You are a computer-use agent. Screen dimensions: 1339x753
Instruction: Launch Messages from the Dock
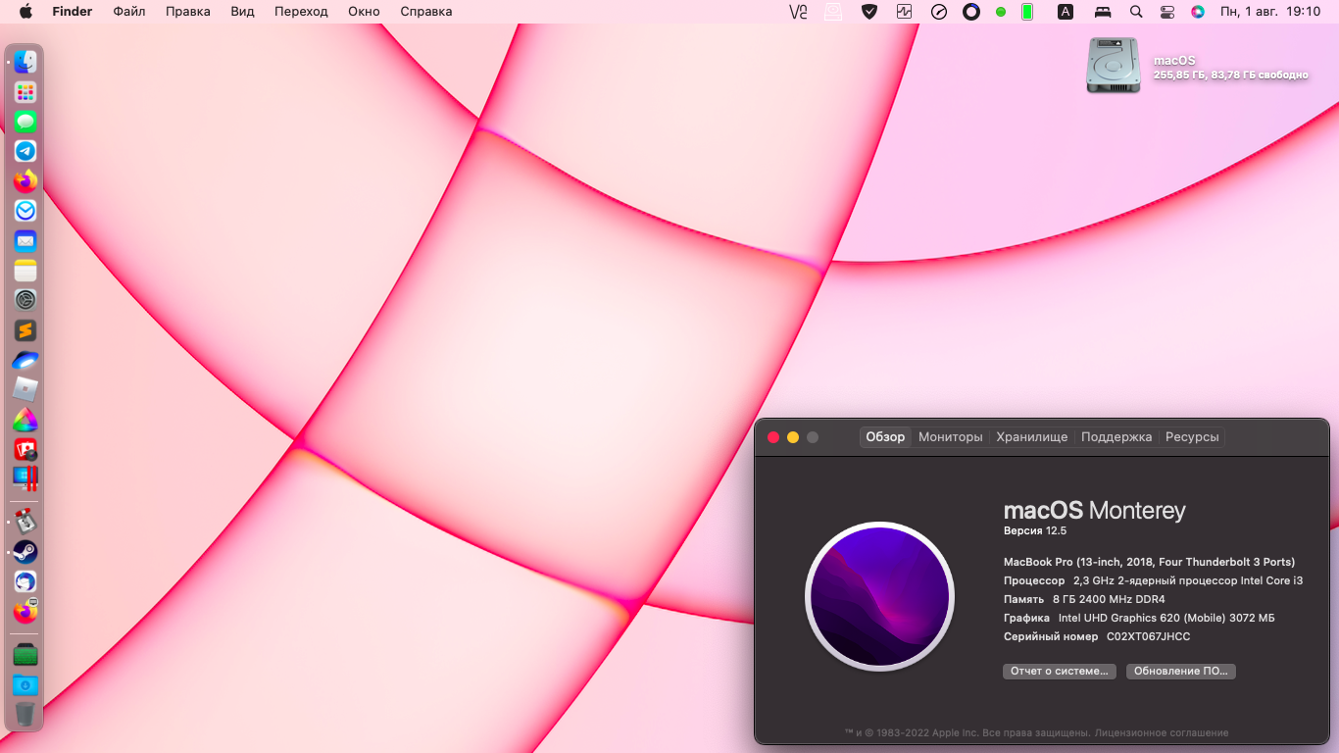(x=25, y=122)
